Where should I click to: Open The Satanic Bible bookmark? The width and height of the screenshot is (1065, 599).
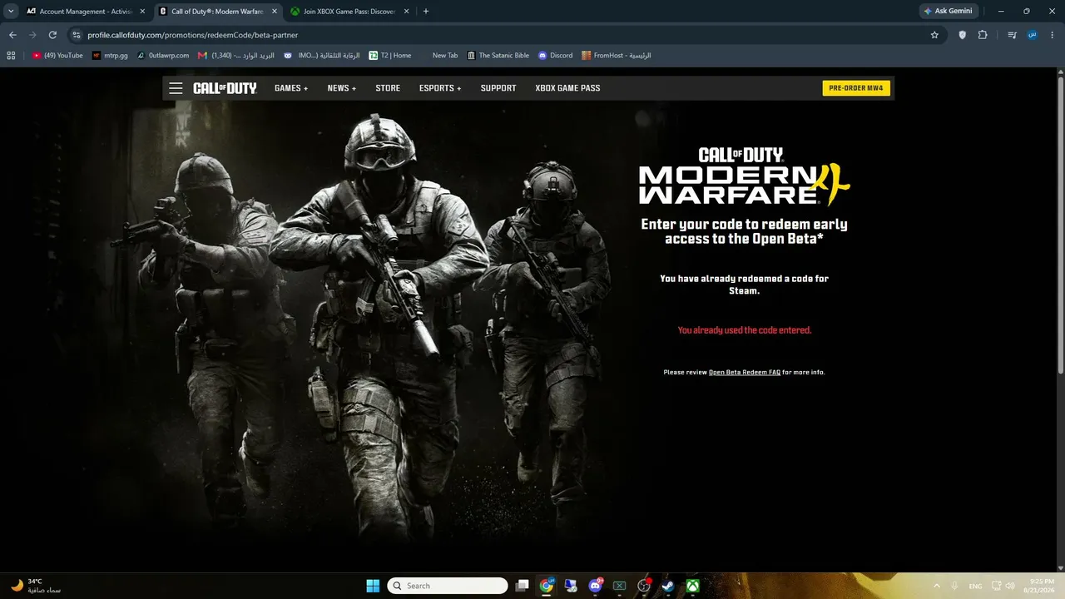(498, 56)
